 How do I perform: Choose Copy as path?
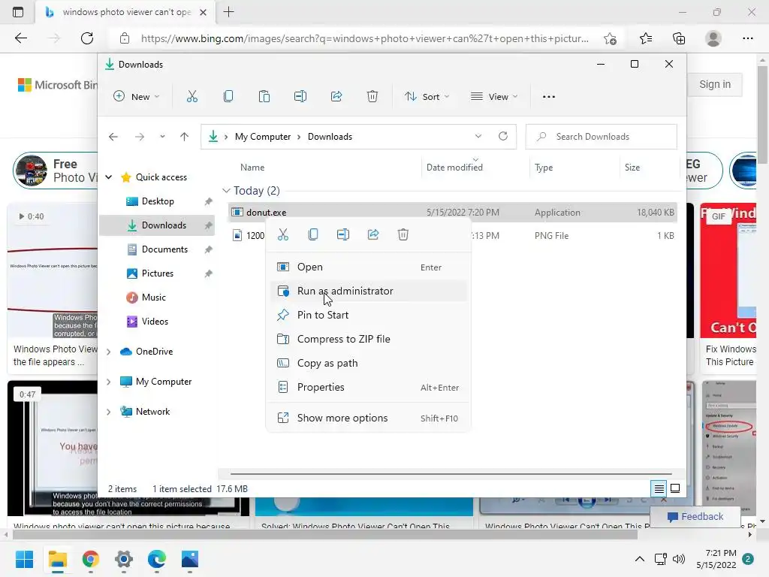(x=368, y=363)
